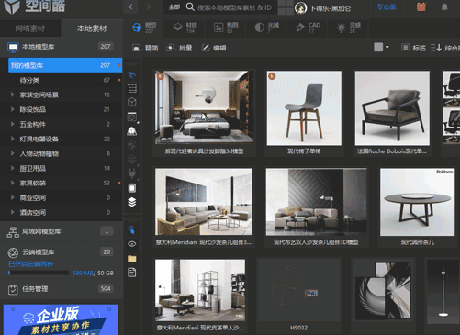Click the document icon in vertical toolbar
This screenshot has height=335, width=460.
[132, 273]
